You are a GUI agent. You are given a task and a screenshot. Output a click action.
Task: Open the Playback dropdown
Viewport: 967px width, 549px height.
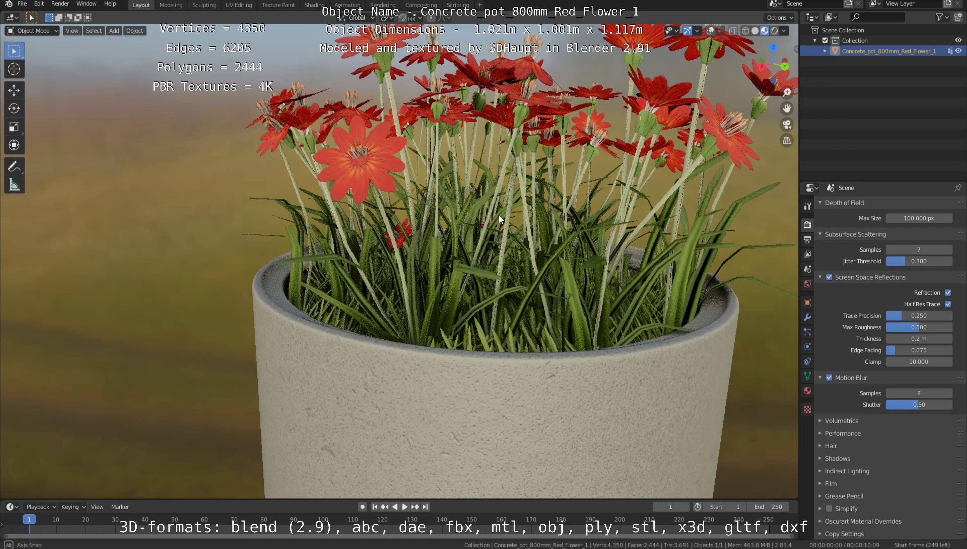coord(40,507)
